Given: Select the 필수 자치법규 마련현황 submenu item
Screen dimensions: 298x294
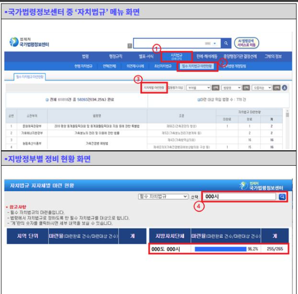Looking at the screenshot, I should [197, 66].
